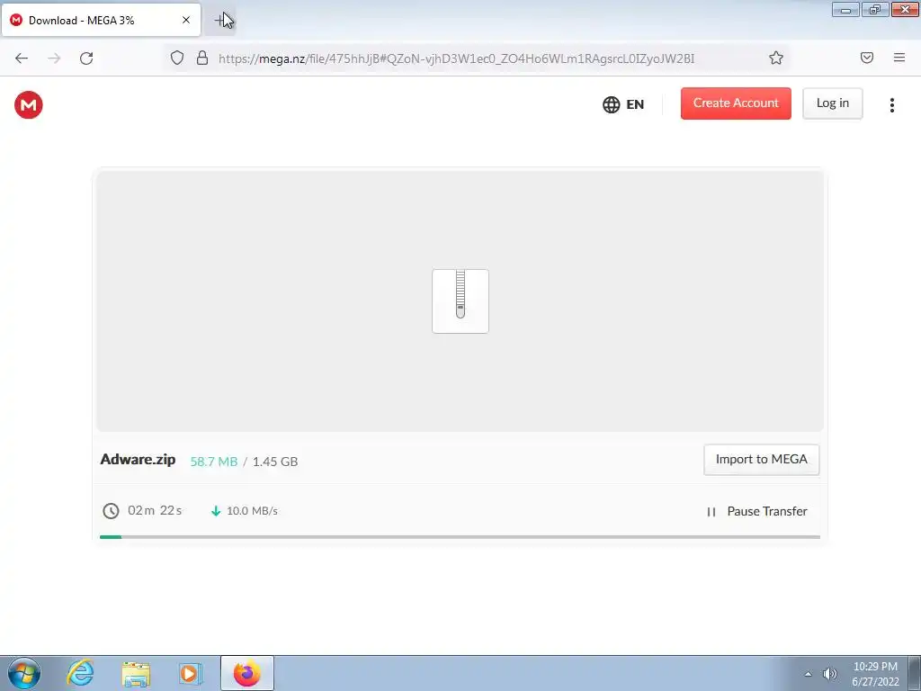
Task: Click the padlock site security icon
Action: coord(202,58)
